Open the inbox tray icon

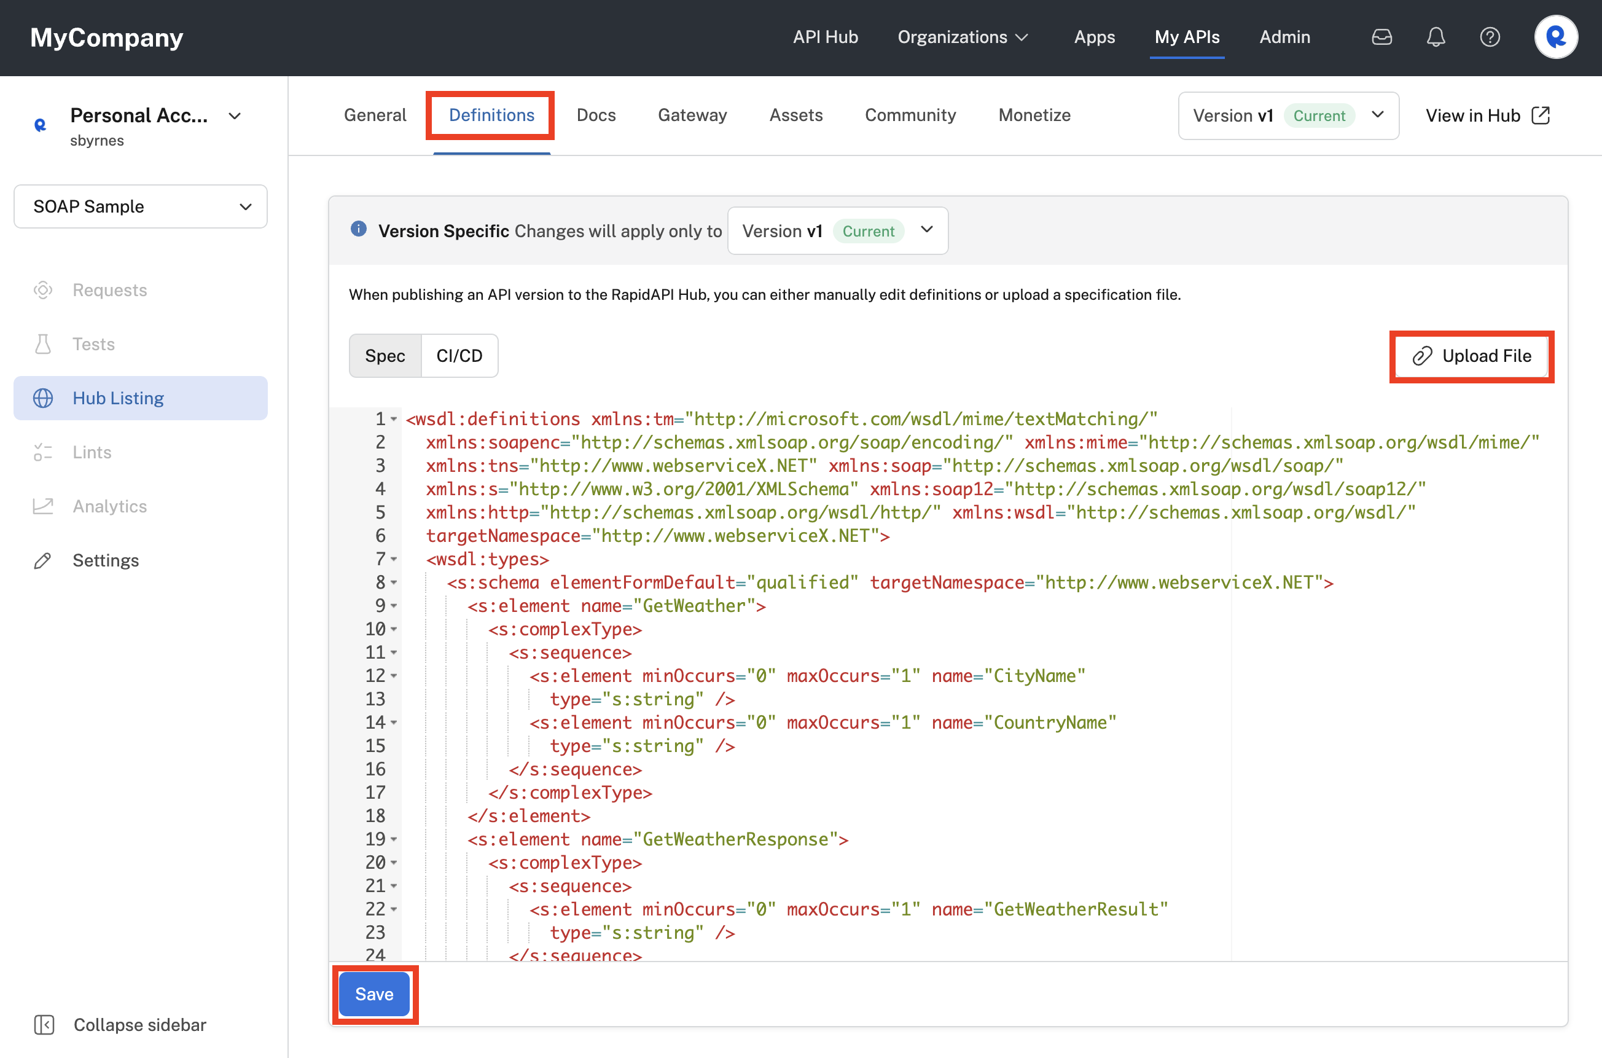tap(1381, 37)
